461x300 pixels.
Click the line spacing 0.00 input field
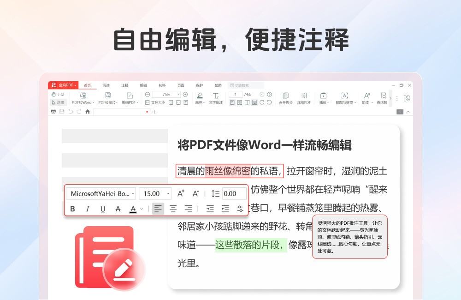coord(234,194)
